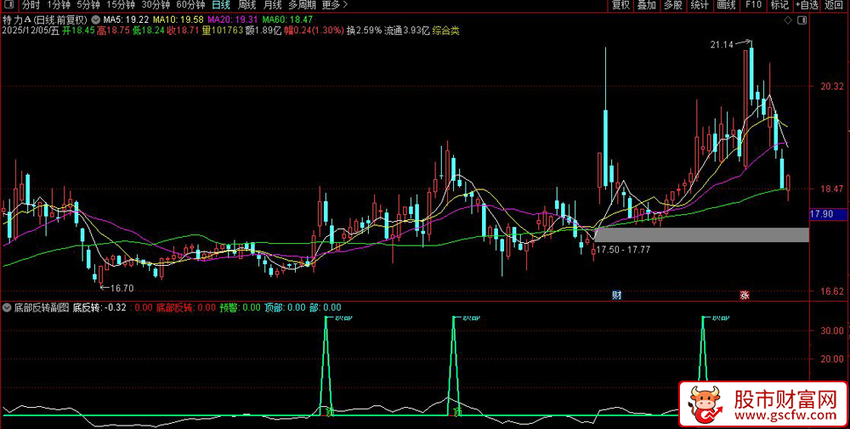Click the 财 event marker on the chart
This screenshot has height=429, width=850.
pos(616,296)
